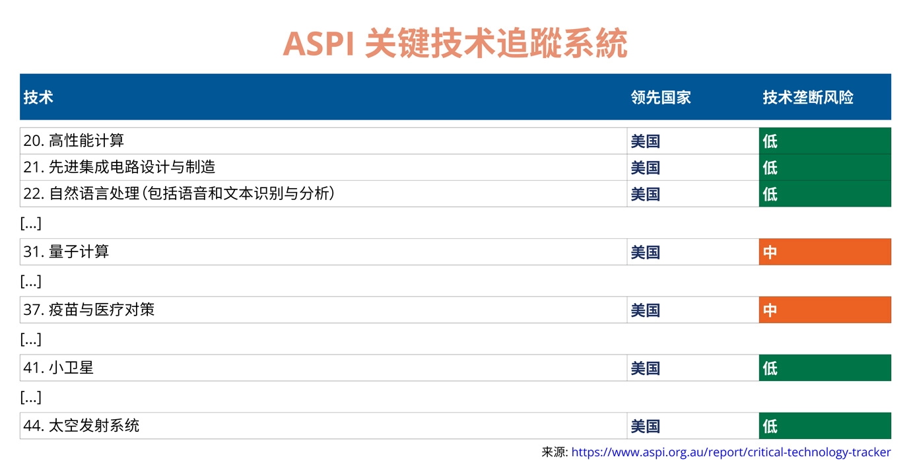
Task: Select the "技术" column header
Action: tap(38, 97)
